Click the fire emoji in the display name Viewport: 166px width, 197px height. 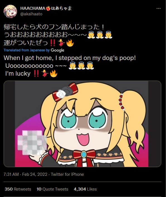pyautogui.click(x=48, y=9)
